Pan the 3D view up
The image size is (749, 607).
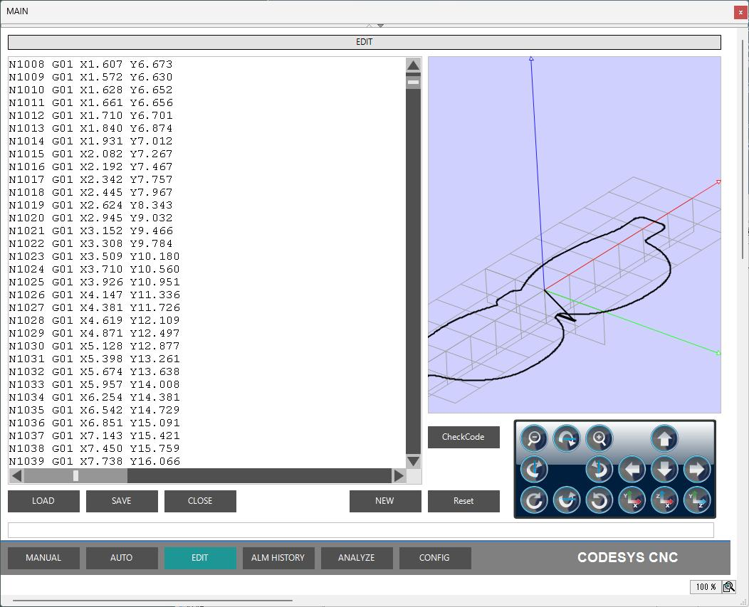[664, 438]
